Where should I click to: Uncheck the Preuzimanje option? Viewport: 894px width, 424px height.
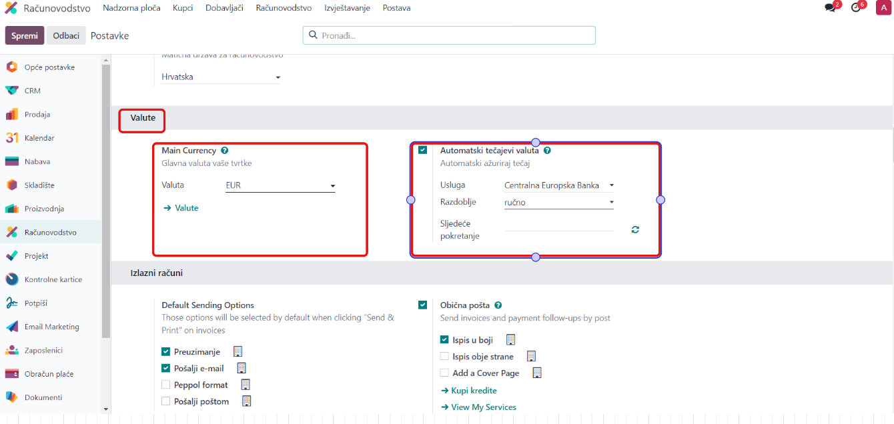[x=166, y=351]
